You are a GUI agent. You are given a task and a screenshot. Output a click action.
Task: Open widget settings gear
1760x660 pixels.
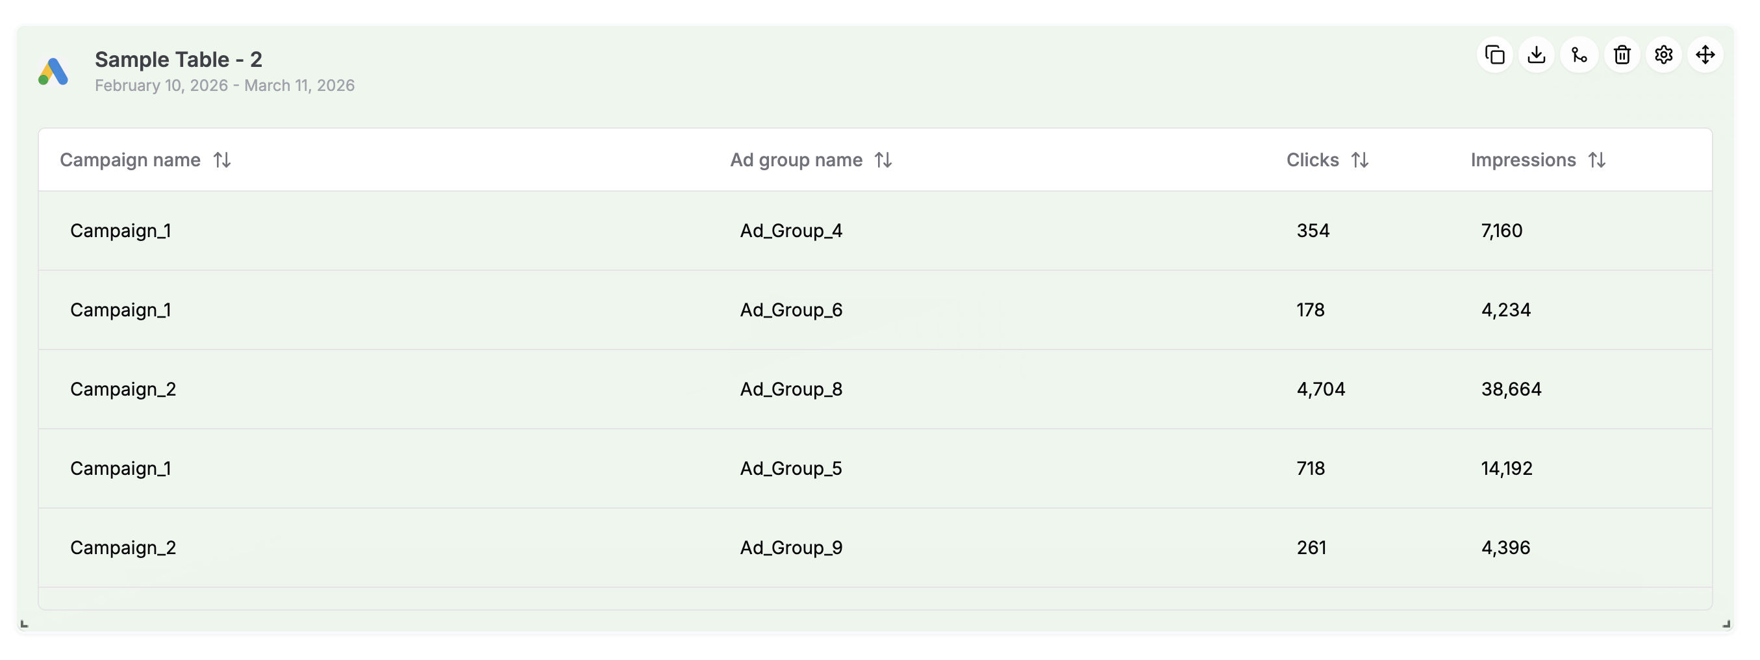pyautogui.click(x=1664, y=55)
